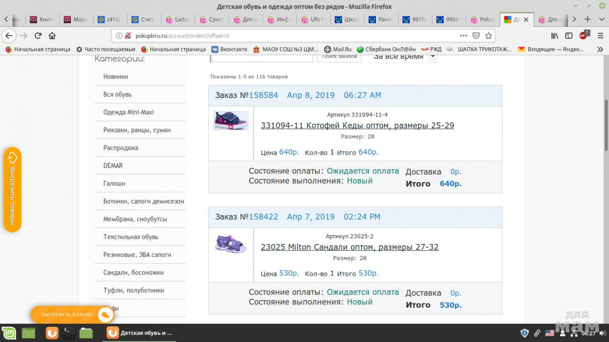Open the Linux Mint start menu
The image size is (609, 342).
(x=9, y=333)
